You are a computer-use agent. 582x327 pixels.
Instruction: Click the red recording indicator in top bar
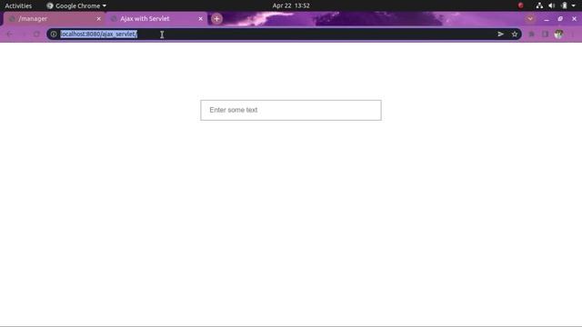(520, 5)
